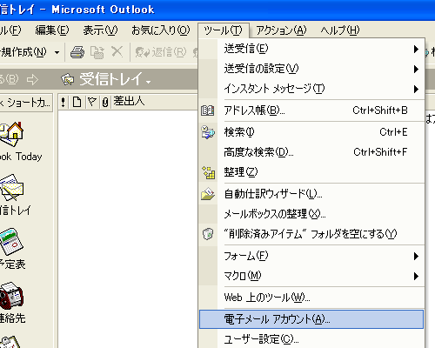Click the Print icon in the toolbar
Viewport: 435px width, 348px height.
pos(77,52)
